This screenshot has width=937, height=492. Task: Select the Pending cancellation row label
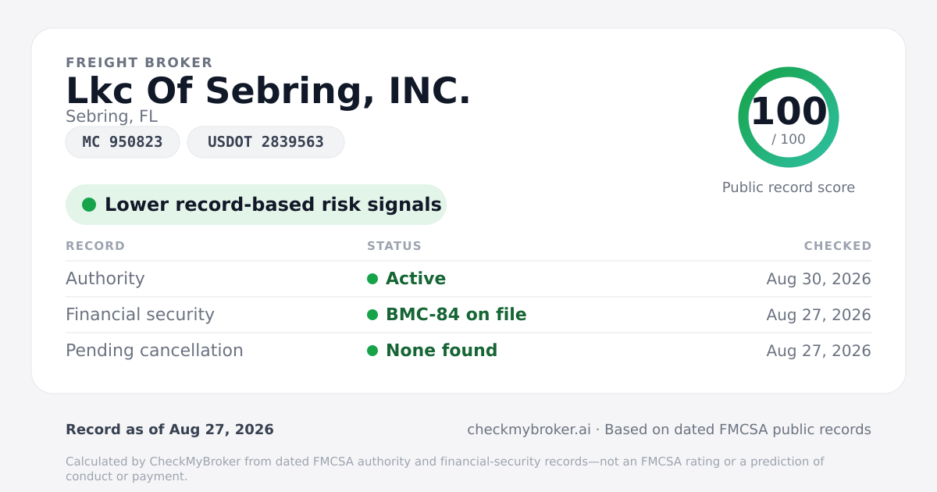[155, 351]
